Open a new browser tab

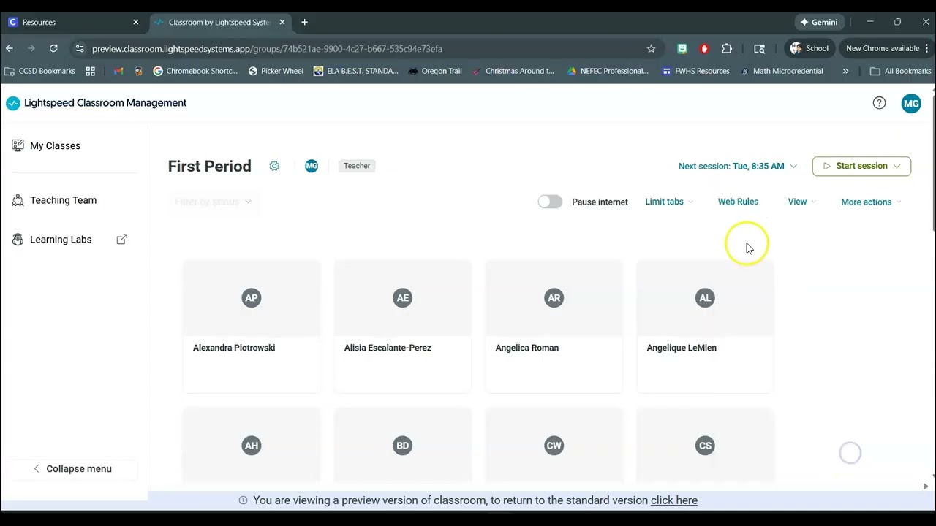304,22
